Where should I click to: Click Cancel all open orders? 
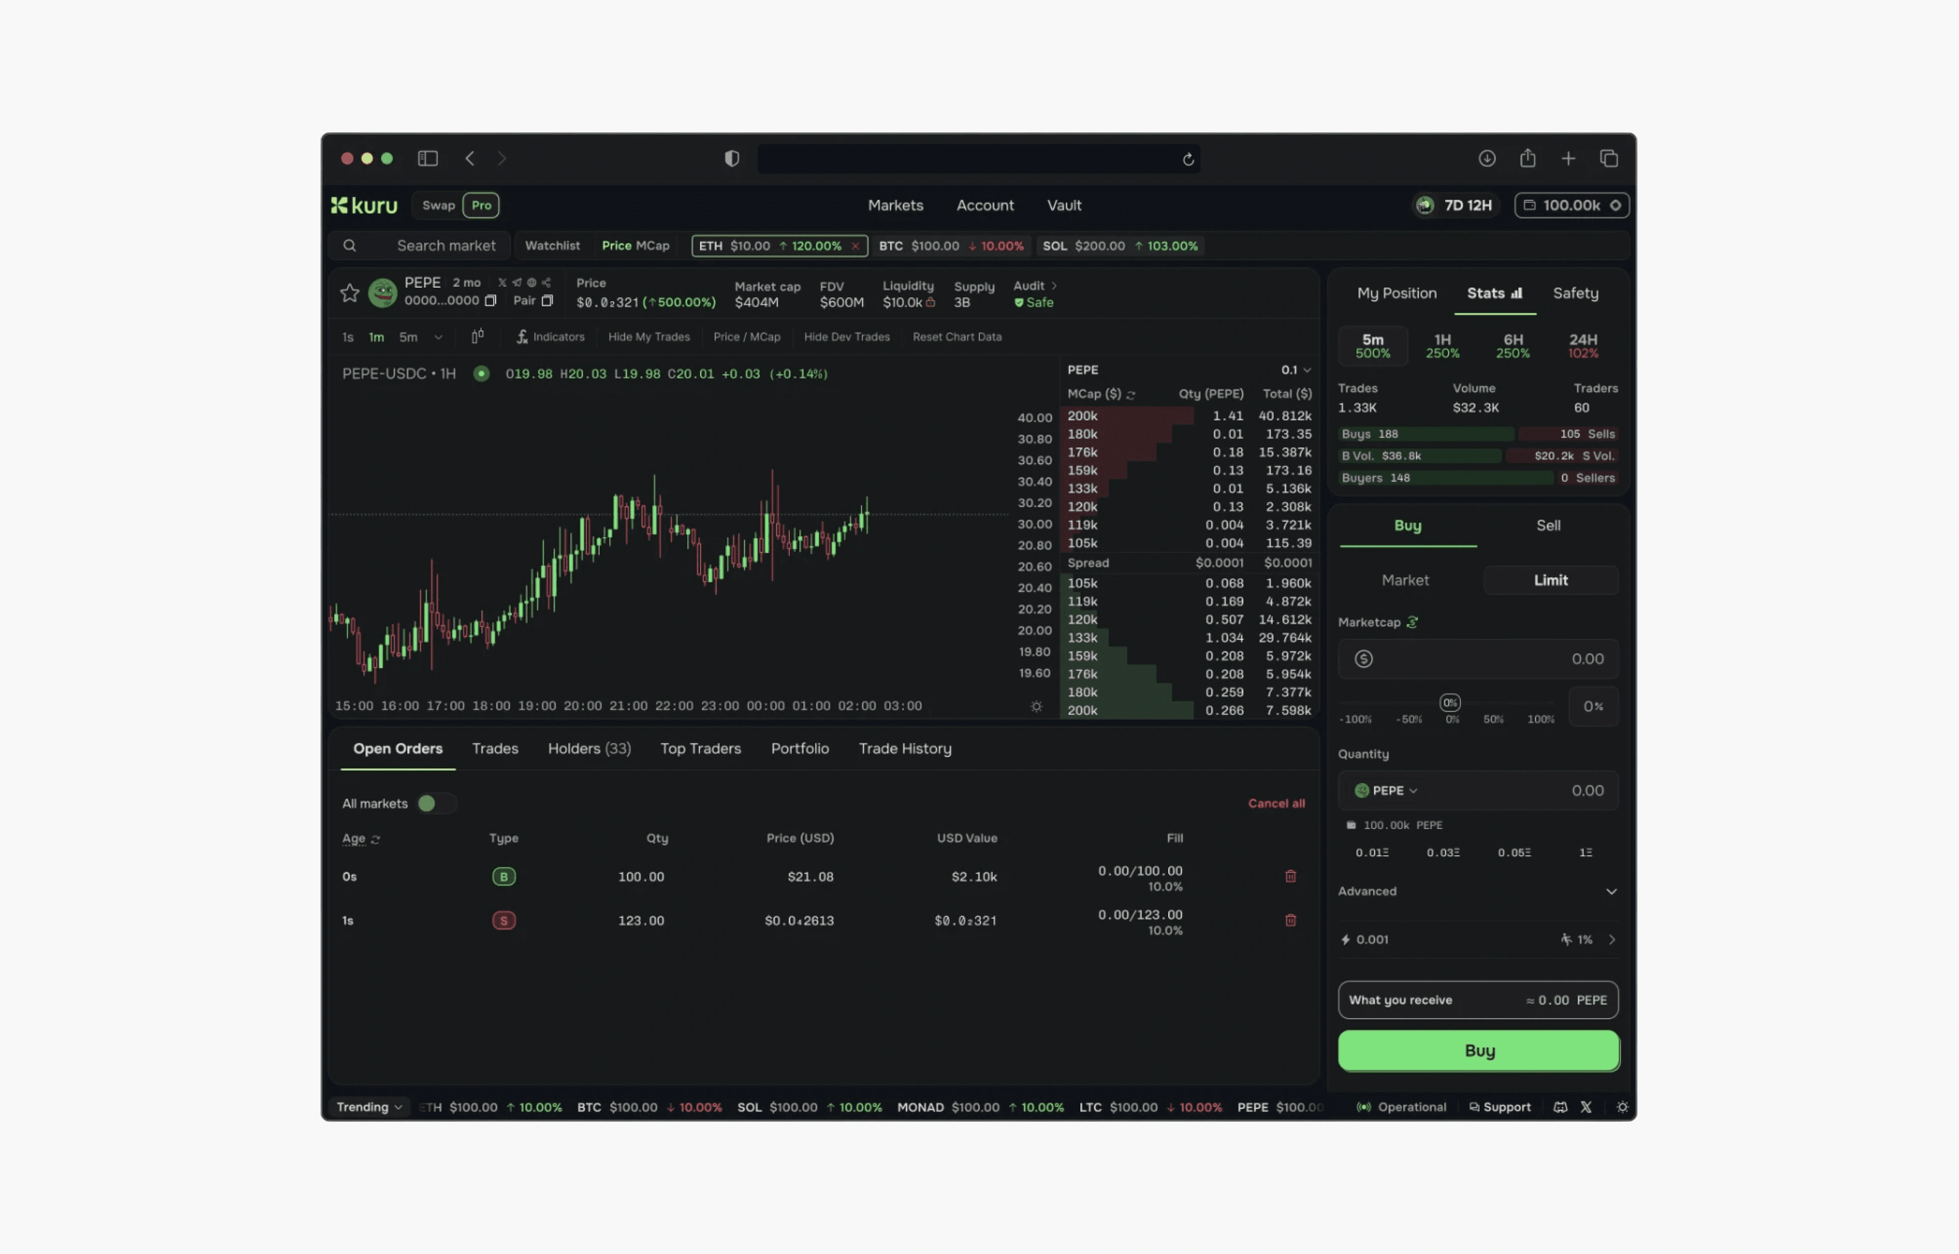1276,804
